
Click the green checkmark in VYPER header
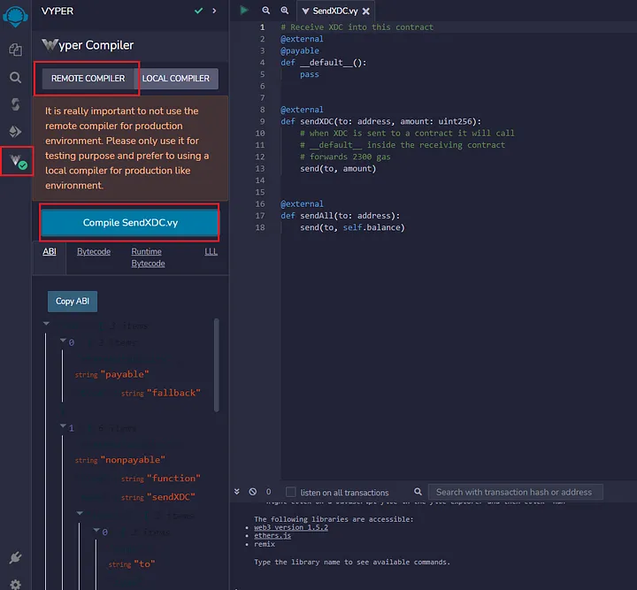[x=199, y=11]
